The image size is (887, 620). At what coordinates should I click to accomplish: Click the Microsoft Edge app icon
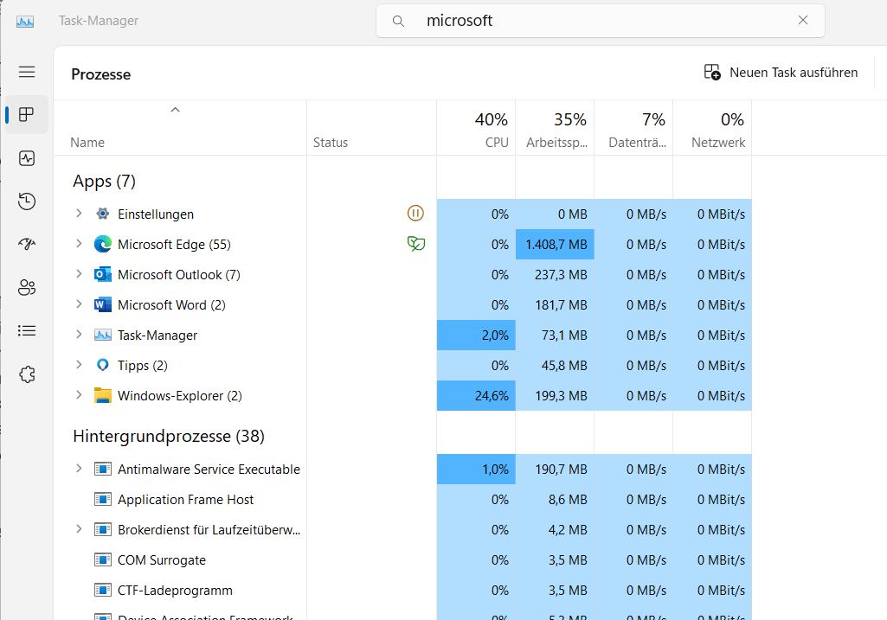[x=103, y=245]
